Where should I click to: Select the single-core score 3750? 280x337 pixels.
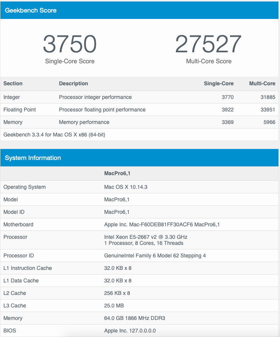pos(70,44)
